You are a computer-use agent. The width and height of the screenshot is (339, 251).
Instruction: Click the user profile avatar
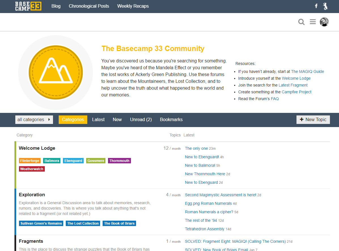[324, 22]
